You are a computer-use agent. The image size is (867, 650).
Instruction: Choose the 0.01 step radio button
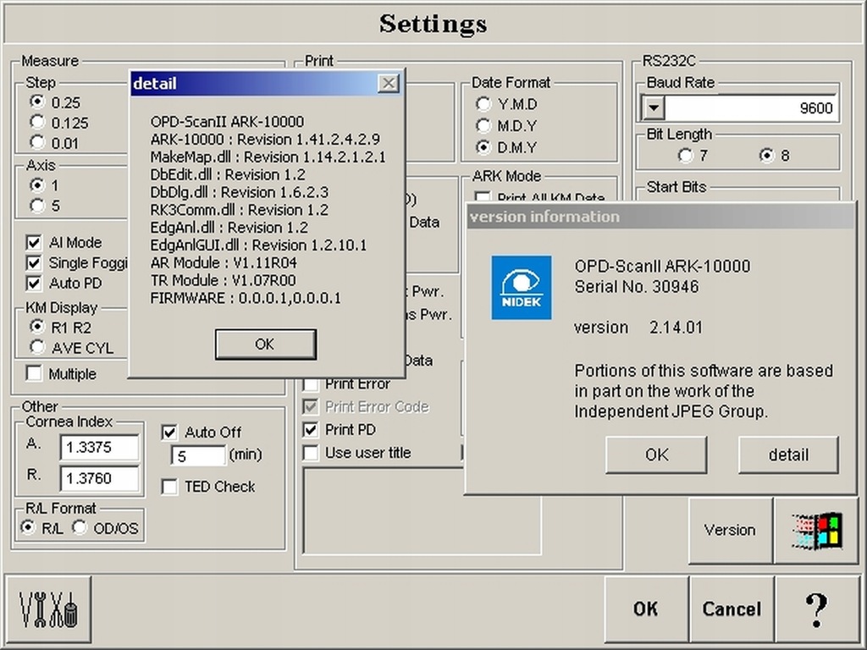pyautogui.click(x=37, y=142)
